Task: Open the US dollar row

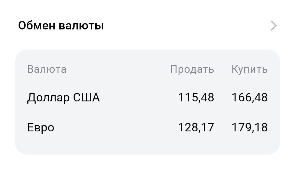Action: pyautogui.click(x=137, y=98)
